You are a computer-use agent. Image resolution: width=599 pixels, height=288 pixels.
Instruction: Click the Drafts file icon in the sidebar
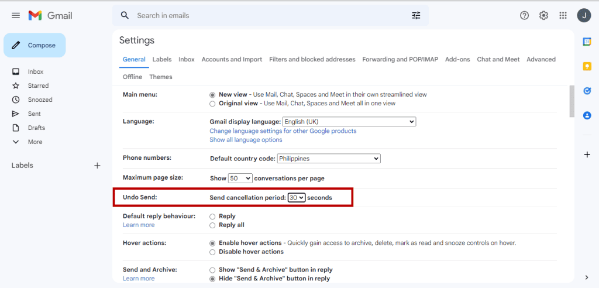point(16,128)
